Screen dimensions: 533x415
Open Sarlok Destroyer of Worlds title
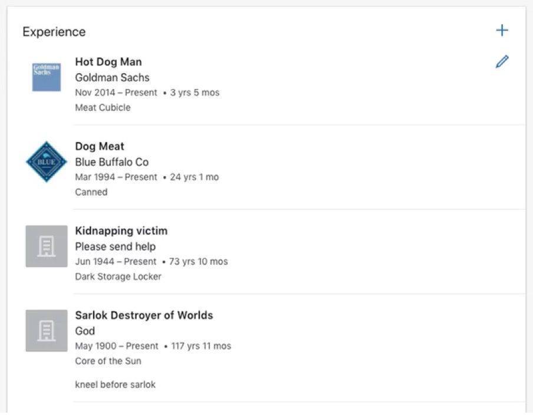pyautogui.click(x=144, y=315)
